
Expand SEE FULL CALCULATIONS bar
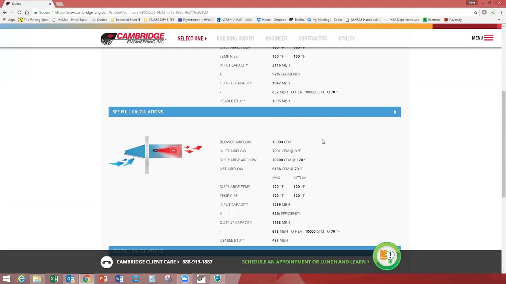tap(255, 112)
